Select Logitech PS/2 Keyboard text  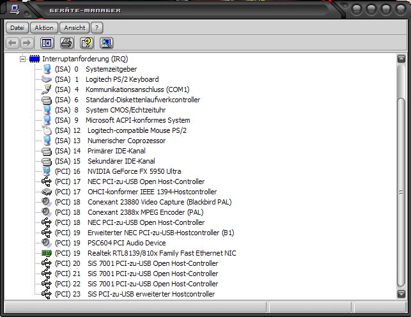pos(122,79)
